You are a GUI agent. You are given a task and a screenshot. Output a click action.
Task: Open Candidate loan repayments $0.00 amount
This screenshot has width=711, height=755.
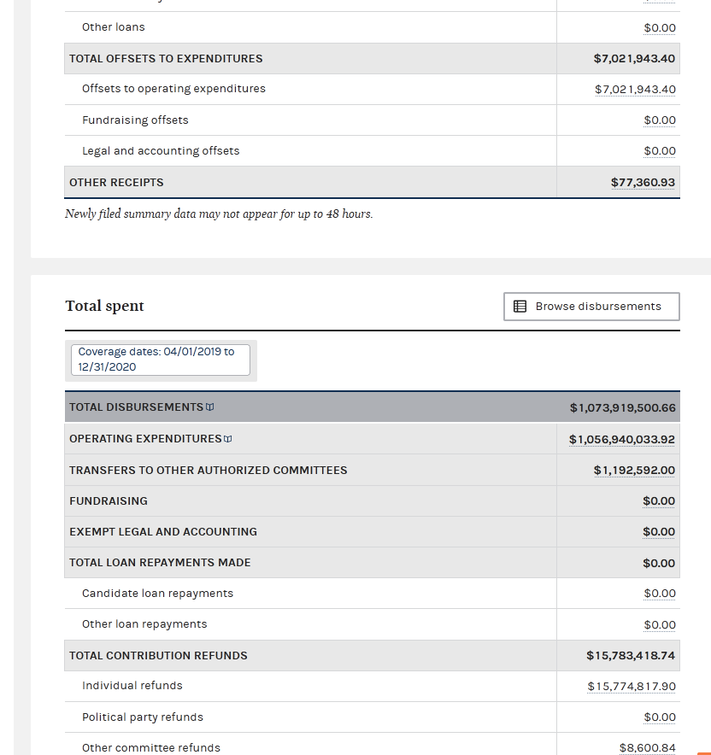660,594
